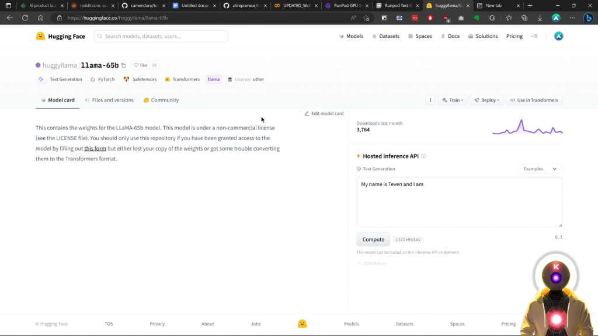Focus the Search models, datasets, users field

tap(164, 36)
